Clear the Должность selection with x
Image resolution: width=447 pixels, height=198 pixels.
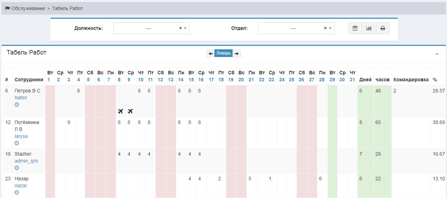point(180,28)
